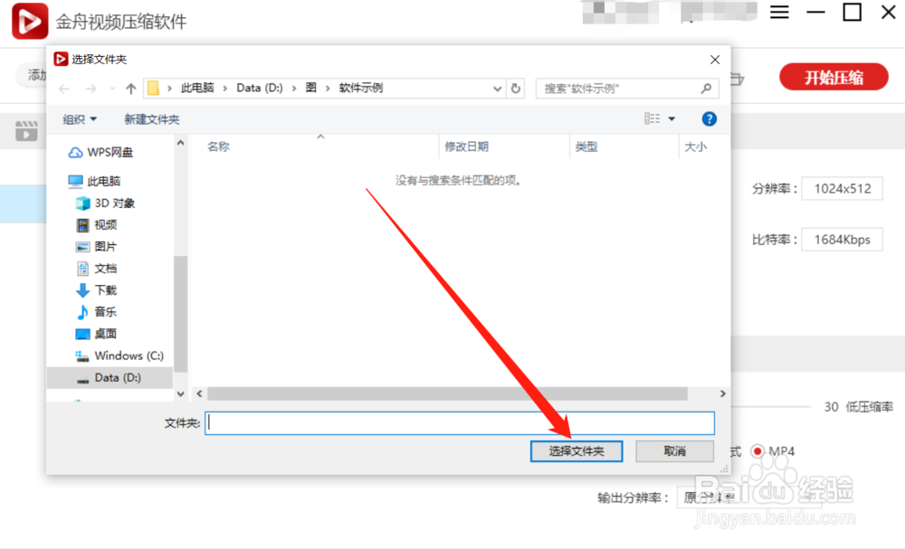
Task: Minimize the main application window
Action: (815, 12)
